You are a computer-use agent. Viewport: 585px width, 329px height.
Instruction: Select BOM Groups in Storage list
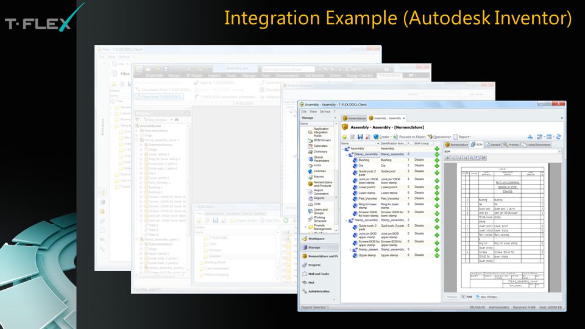click(319, 140)
